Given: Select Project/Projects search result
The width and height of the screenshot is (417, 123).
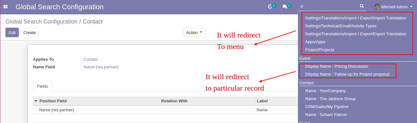Looking at the screenshot, I should coord(320,50).
